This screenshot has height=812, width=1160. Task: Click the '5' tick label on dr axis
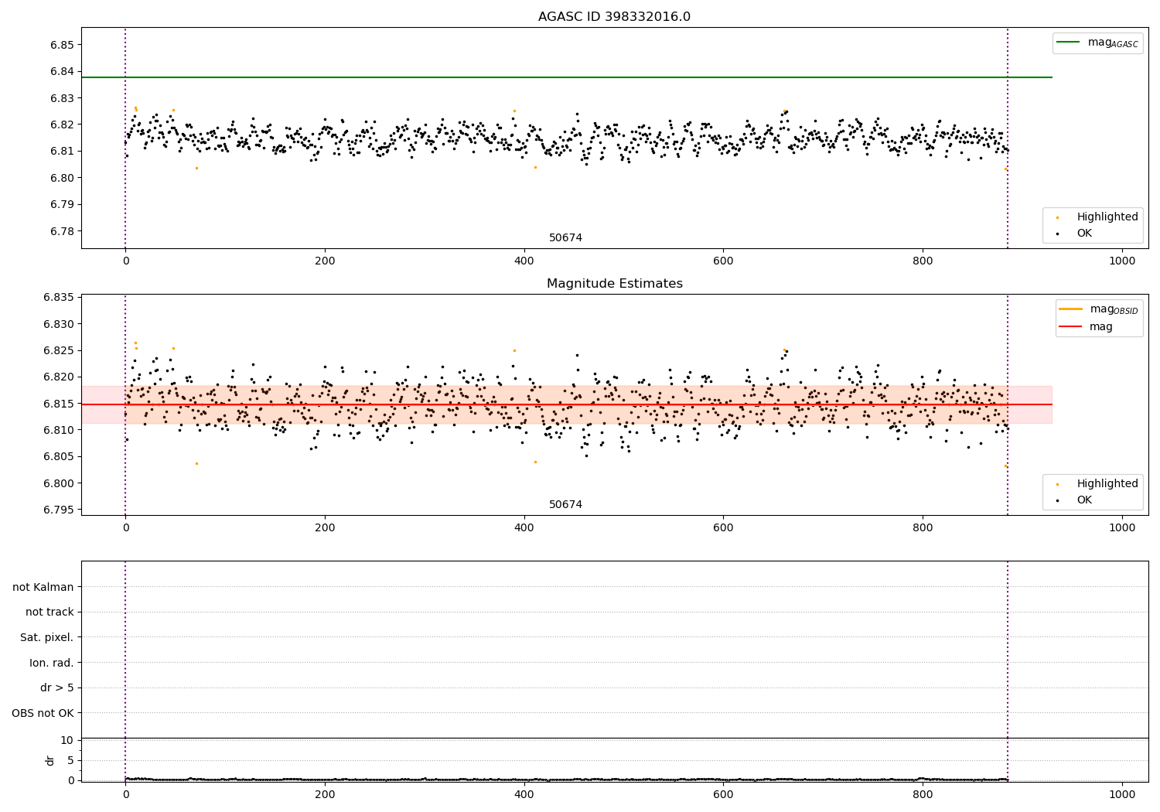point(70,760)
